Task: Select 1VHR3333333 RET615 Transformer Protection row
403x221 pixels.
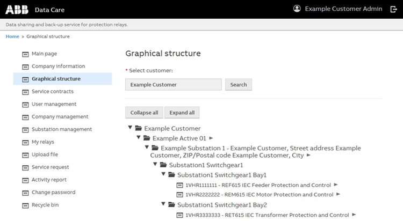Action: [267, 215]
